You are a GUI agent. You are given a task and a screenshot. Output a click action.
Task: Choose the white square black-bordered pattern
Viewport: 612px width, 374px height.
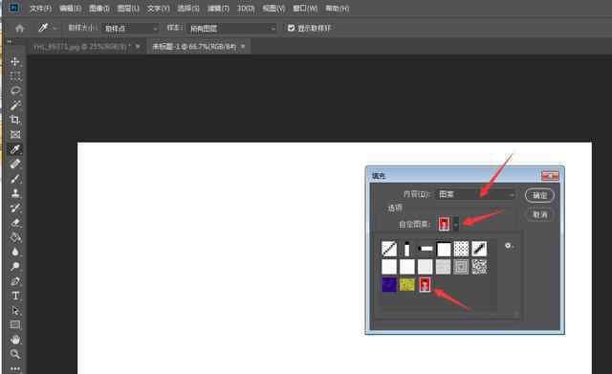click(444, 249)
